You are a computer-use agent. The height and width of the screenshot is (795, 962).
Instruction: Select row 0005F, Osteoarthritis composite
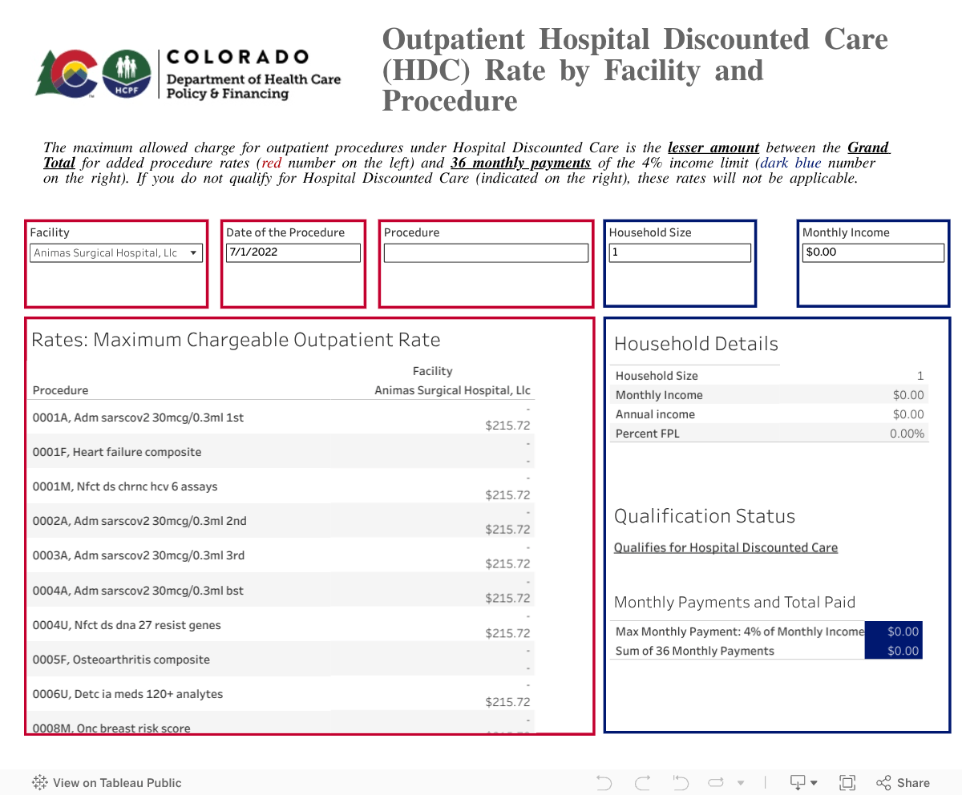[281, 659]
